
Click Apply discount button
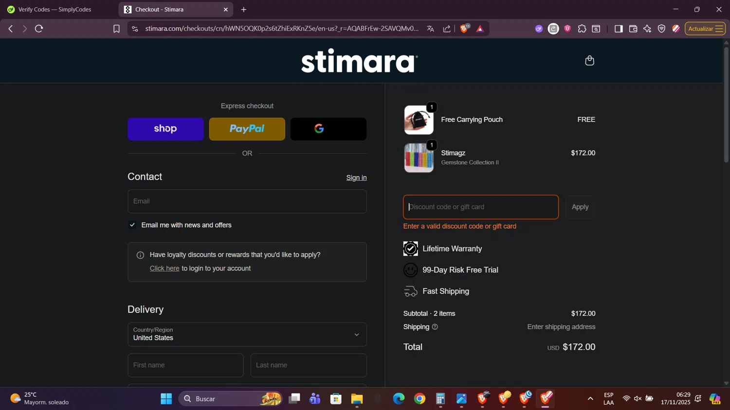coord(580,207)
